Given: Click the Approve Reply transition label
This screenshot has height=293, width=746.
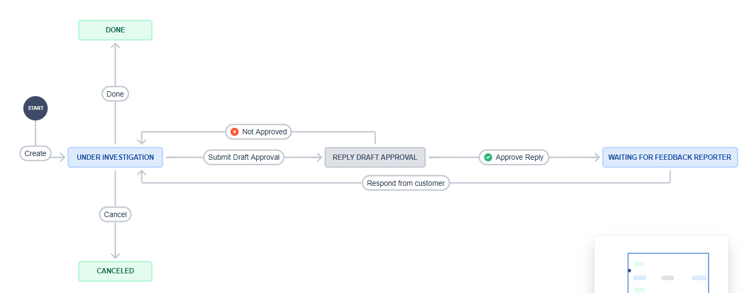Looking at the screenshot, I should [x=514, y=157].
